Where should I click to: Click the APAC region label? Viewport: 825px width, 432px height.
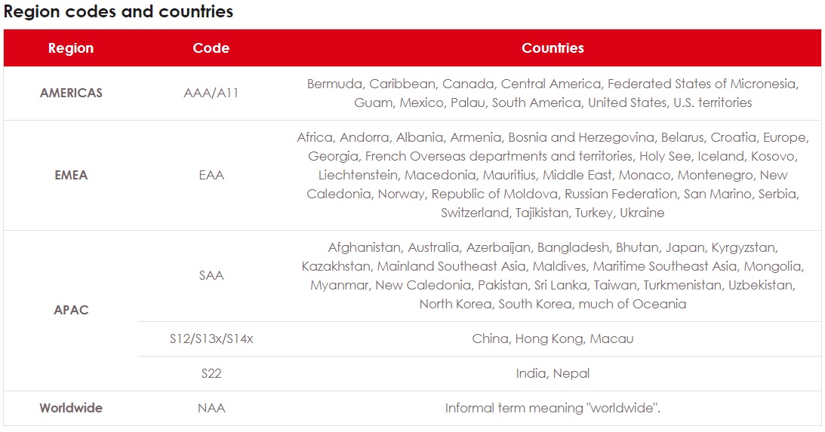tap(71, 310)
